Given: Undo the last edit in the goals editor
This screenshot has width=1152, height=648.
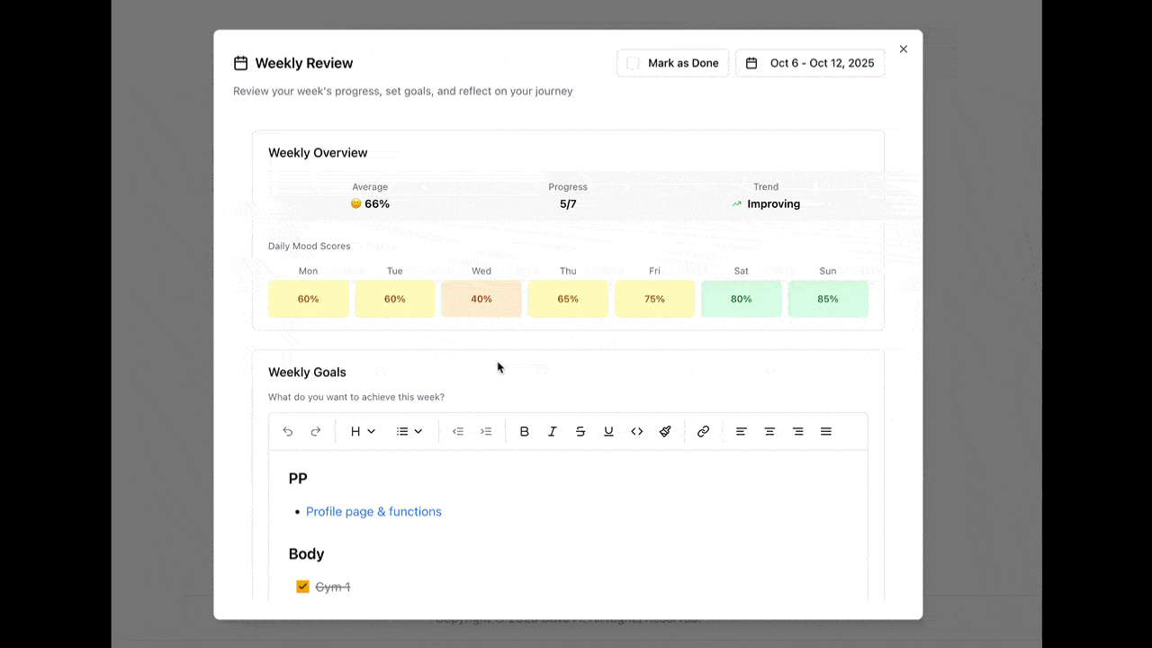Looking at the screenshot, I should point(287,431).
